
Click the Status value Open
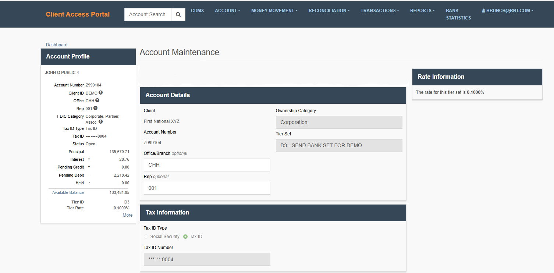click(90, 144)
